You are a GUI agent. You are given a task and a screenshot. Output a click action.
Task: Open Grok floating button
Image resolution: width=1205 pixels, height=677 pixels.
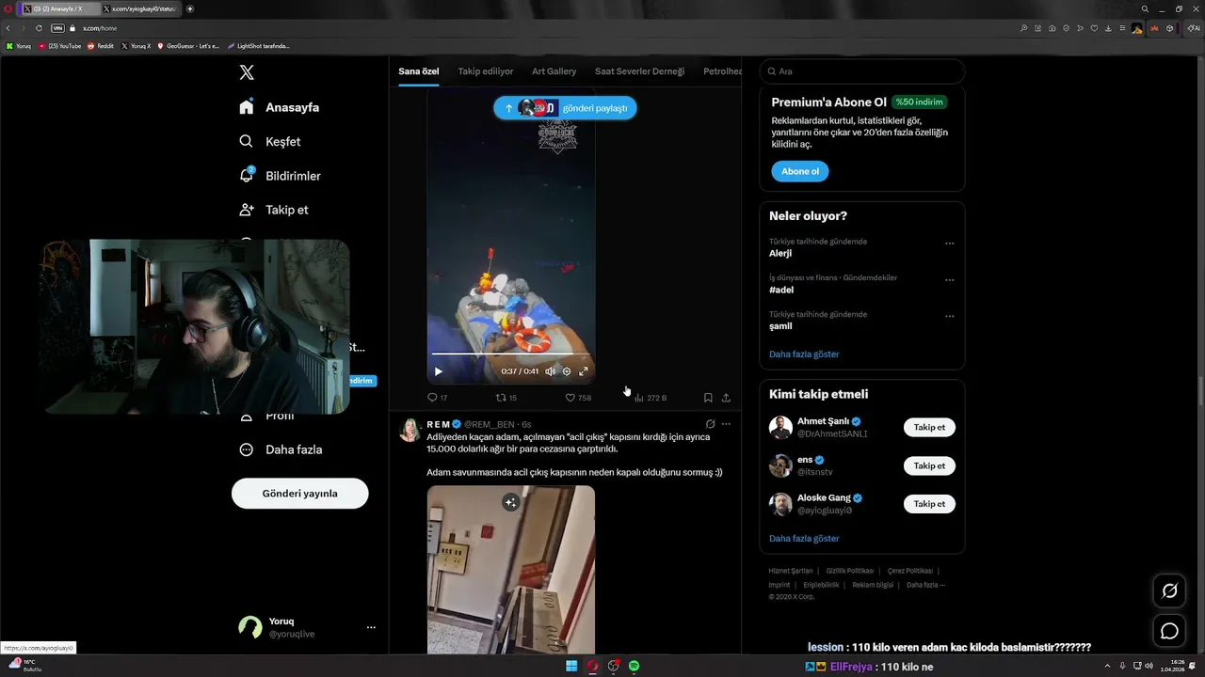click(1169, 590)
